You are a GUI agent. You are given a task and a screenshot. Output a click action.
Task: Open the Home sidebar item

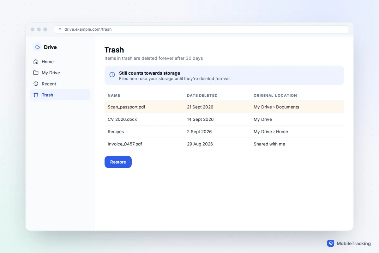point(60,62)
